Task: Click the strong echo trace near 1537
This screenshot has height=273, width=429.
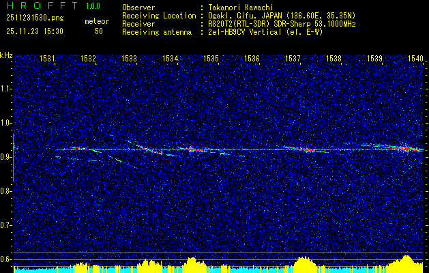Action: 306,149
